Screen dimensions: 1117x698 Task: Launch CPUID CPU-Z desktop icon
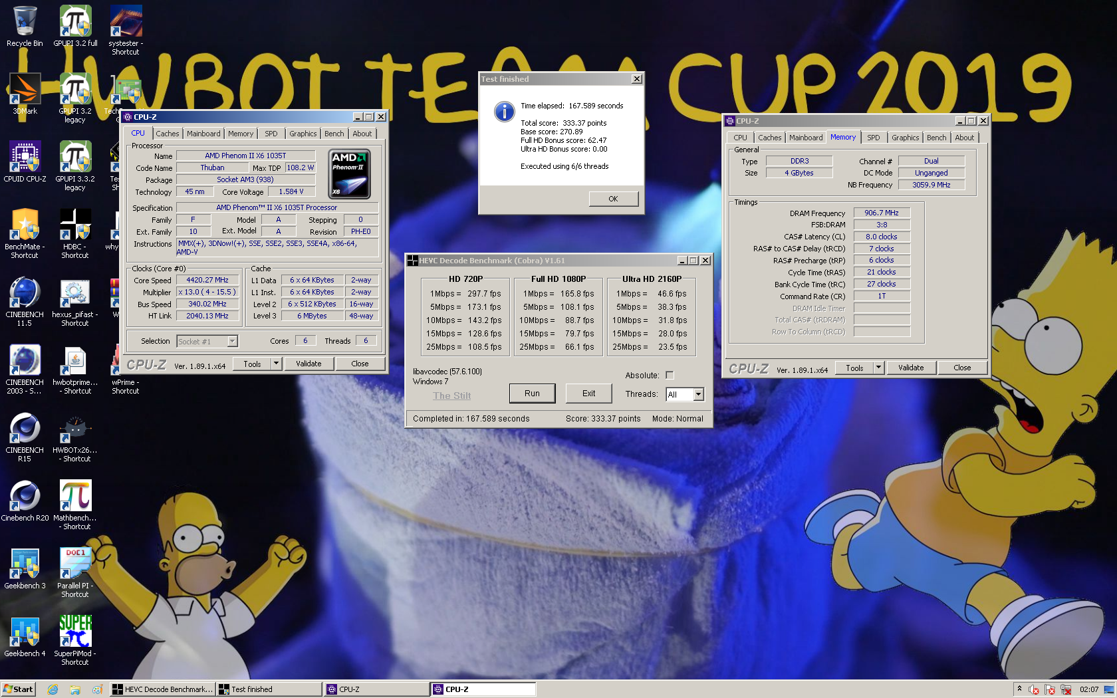25,162
